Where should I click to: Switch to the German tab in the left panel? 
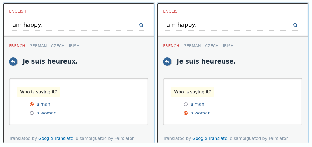(x=38, y=46)
